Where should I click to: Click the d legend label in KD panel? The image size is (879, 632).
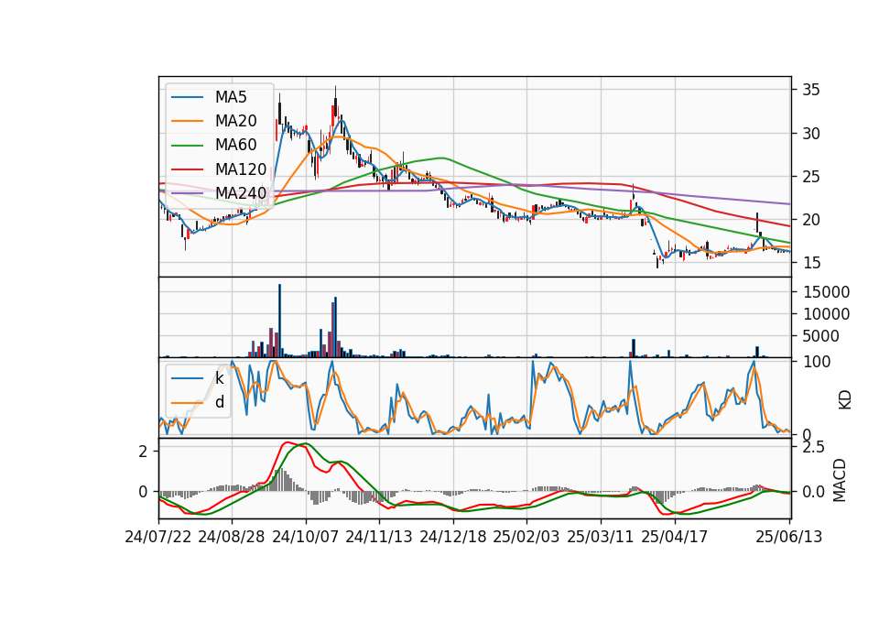[x=220, y=402]
